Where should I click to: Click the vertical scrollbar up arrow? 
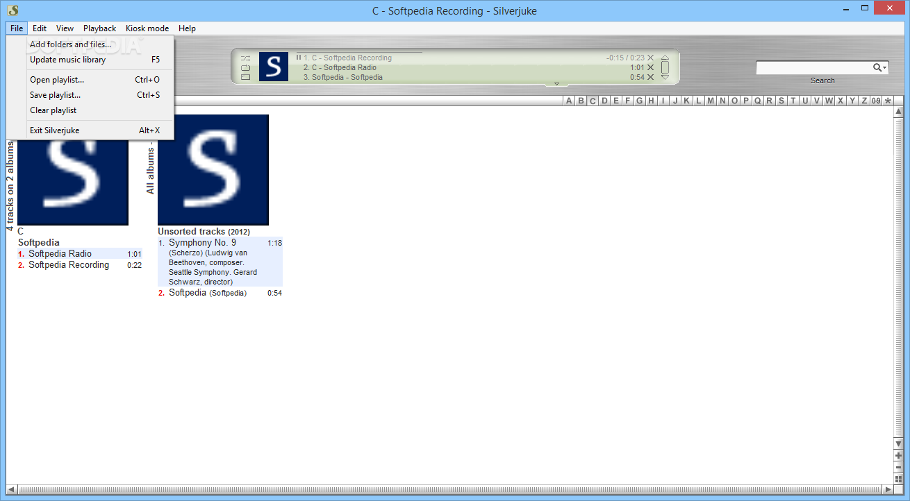pos(898,112)
